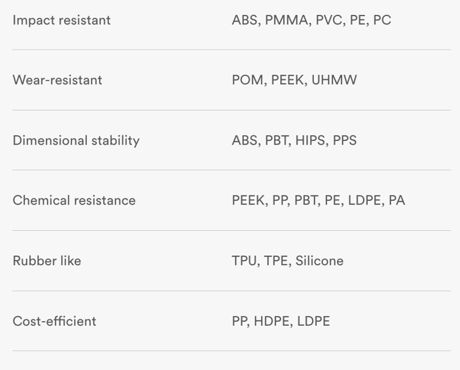
Task: Select PPS in Dimensional stability materials
Action: pyautogui.click(x=344, y=140)
